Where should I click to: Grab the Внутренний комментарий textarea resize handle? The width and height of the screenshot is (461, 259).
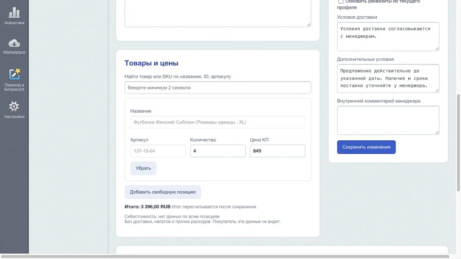[x=437, y=133]
